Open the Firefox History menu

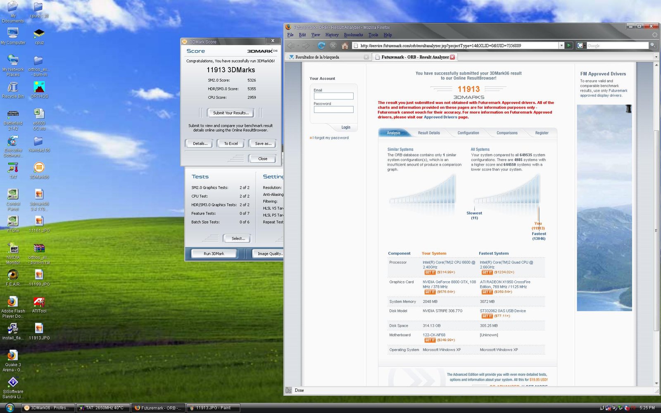[332, 35]
